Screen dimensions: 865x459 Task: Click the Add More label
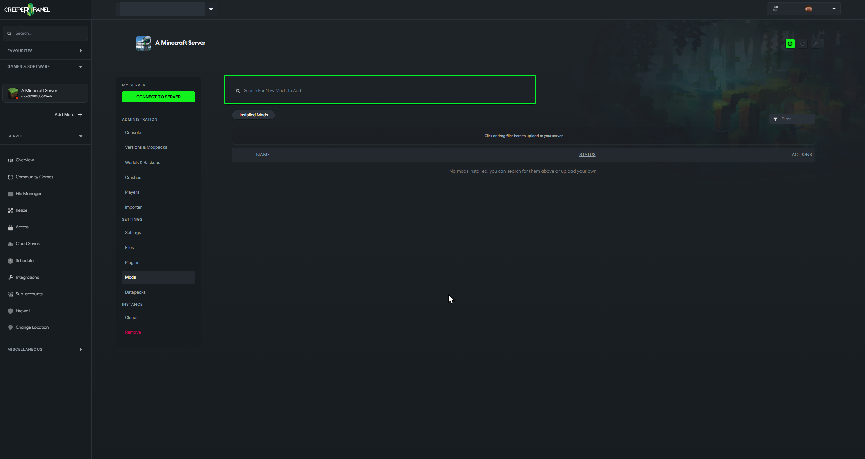pos(65,115)
